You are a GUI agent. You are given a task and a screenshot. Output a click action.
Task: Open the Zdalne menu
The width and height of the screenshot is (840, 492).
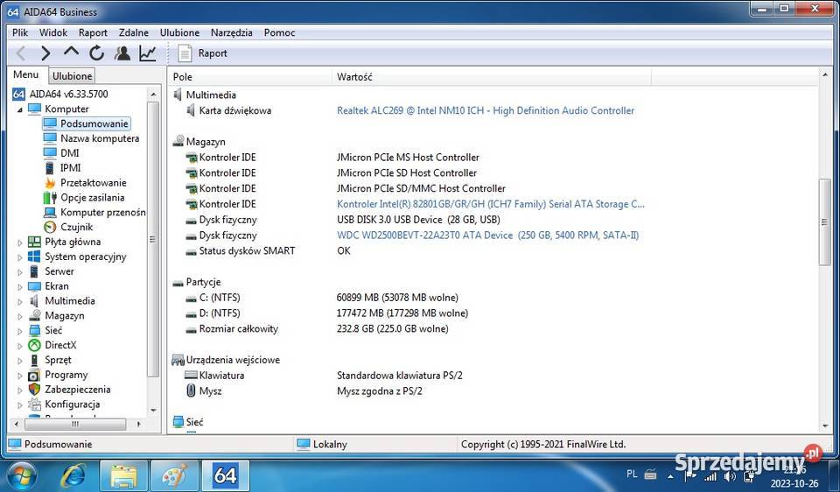coord(133,32)
